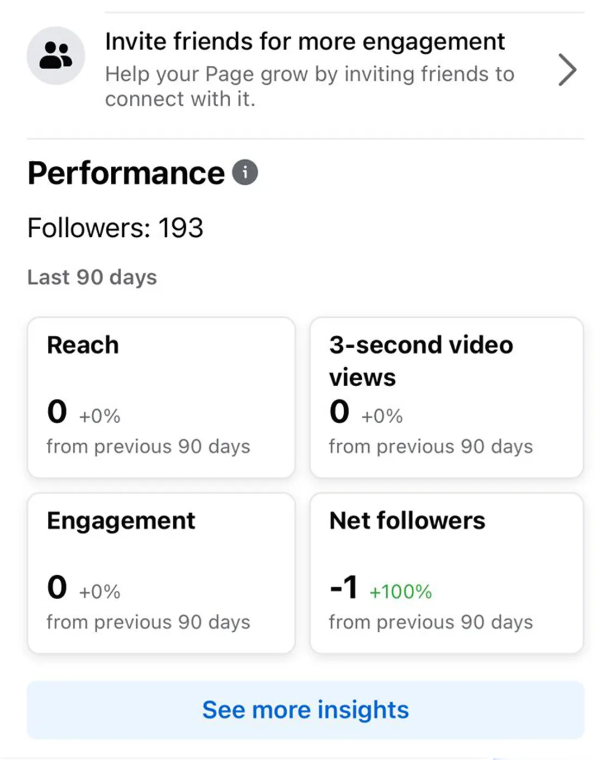Tap from previous 90 days under Net followers

pos(431,622)
